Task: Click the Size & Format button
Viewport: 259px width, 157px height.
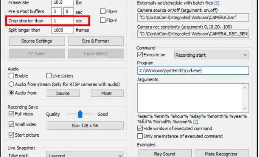Action: (x=95, y=41)
